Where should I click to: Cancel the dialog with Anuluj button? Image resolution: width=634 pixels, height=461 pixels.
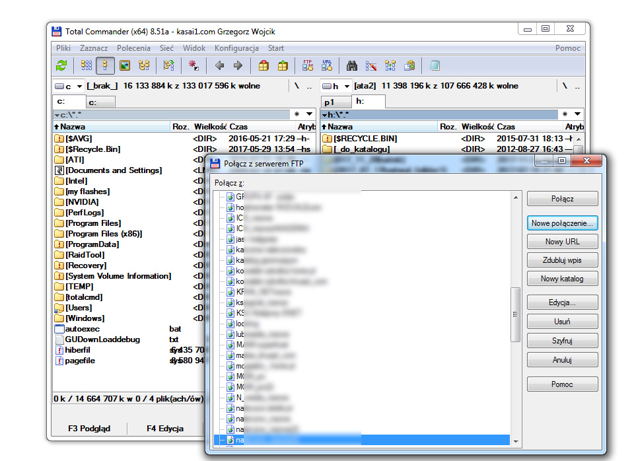click(x=563, y=360)
